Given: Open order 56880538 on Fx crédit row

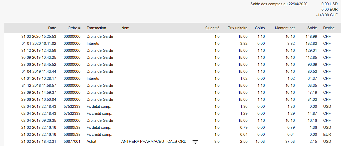Looking at the screenshot, I should point(72,134).
